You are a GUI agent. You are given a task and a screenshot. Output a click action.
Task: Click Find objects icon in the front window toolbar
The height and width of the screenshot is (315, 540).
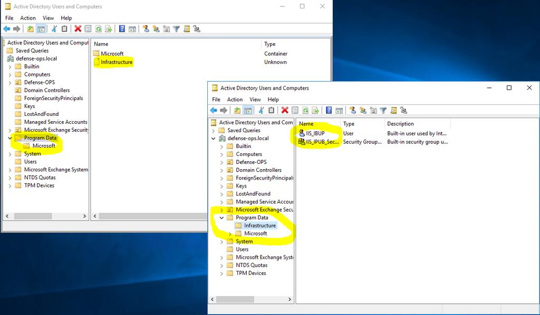click(x=393, y=111)
